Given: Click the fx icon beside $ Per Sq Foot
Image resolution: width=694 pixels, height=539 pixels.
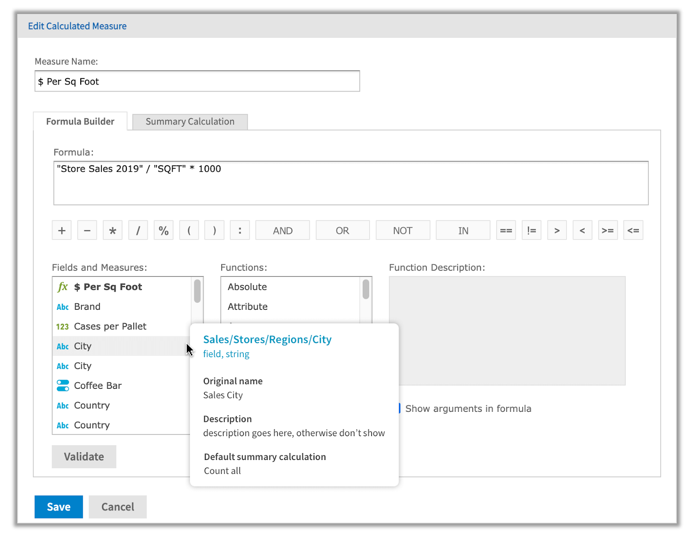Looking at the screenshot, I should [63, 287].
